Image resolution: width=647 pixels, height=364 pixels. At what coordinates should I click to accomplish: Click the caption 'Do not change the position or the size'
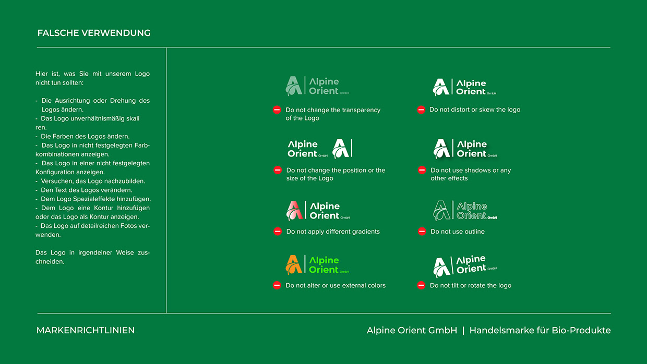point(336,174)
